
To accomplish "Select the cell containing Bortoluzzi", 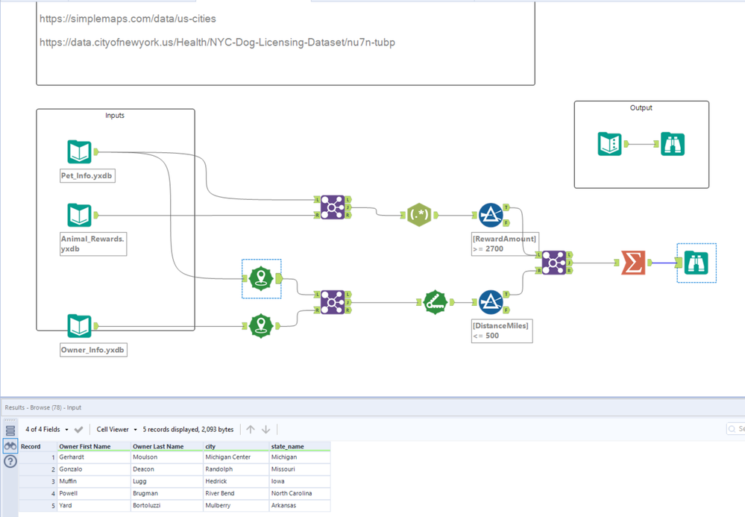I will tap(167, 506).
